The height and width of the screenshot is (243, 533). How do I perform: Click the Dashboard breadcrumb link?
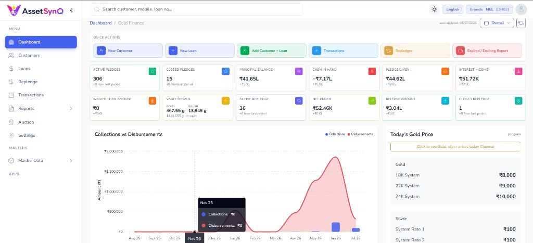[100, 23]
